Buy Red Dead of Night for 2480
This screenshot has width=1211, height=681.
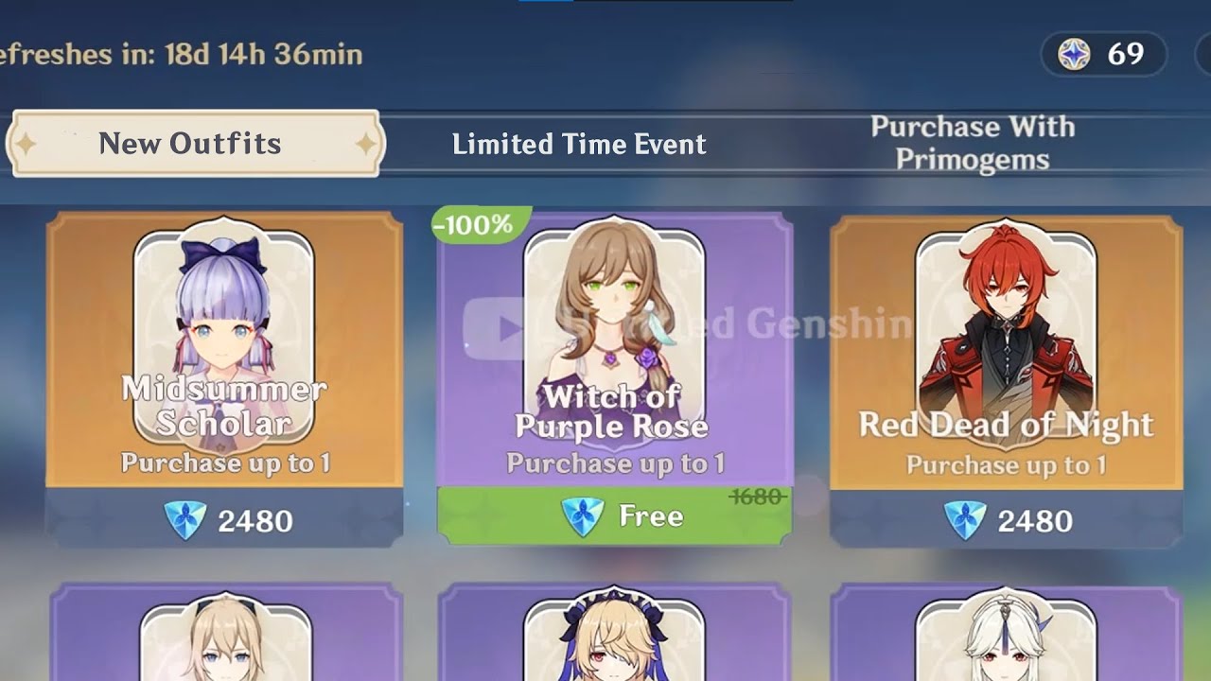click(x=1006, y=519)
